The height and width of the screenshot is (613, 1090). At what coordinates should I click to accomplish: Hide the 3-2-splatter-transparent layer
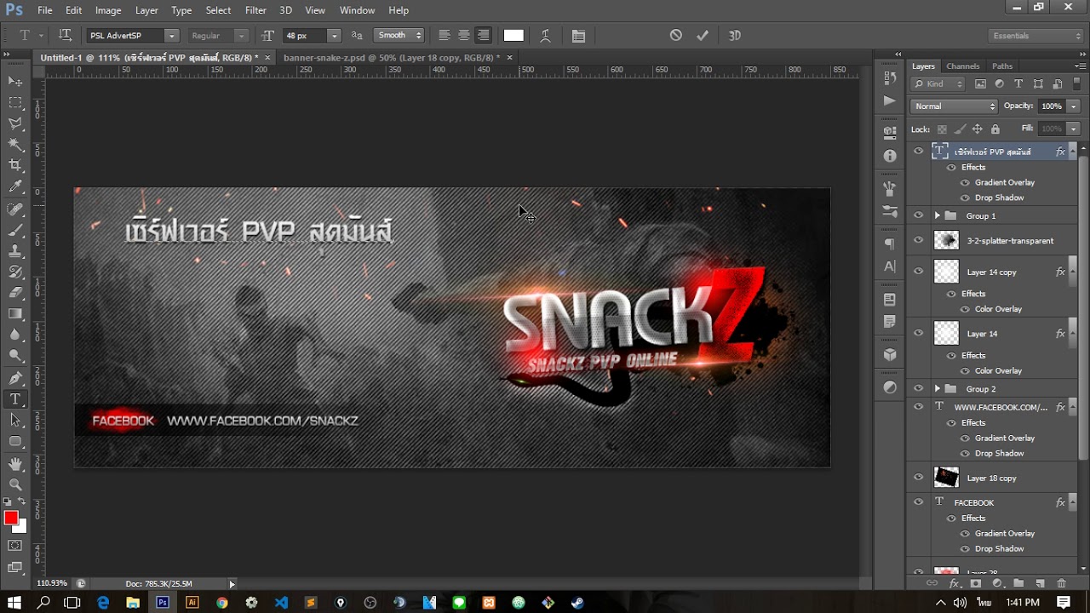pyautogui.click(x=918, y=240)
